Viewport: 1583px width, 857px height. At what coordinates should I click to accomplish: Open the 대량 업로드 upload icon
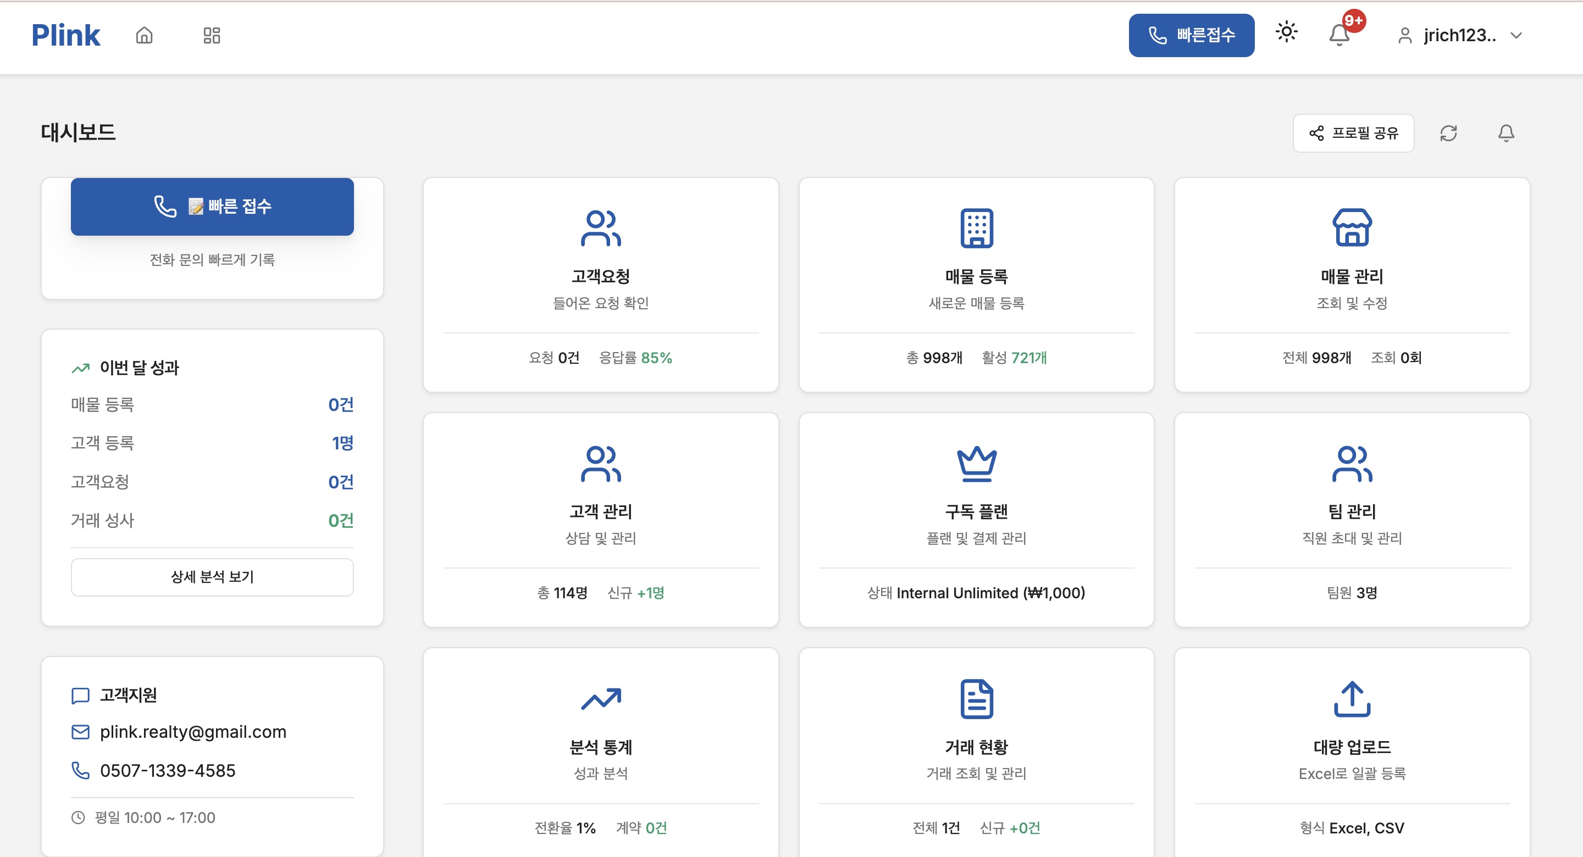1352,698
